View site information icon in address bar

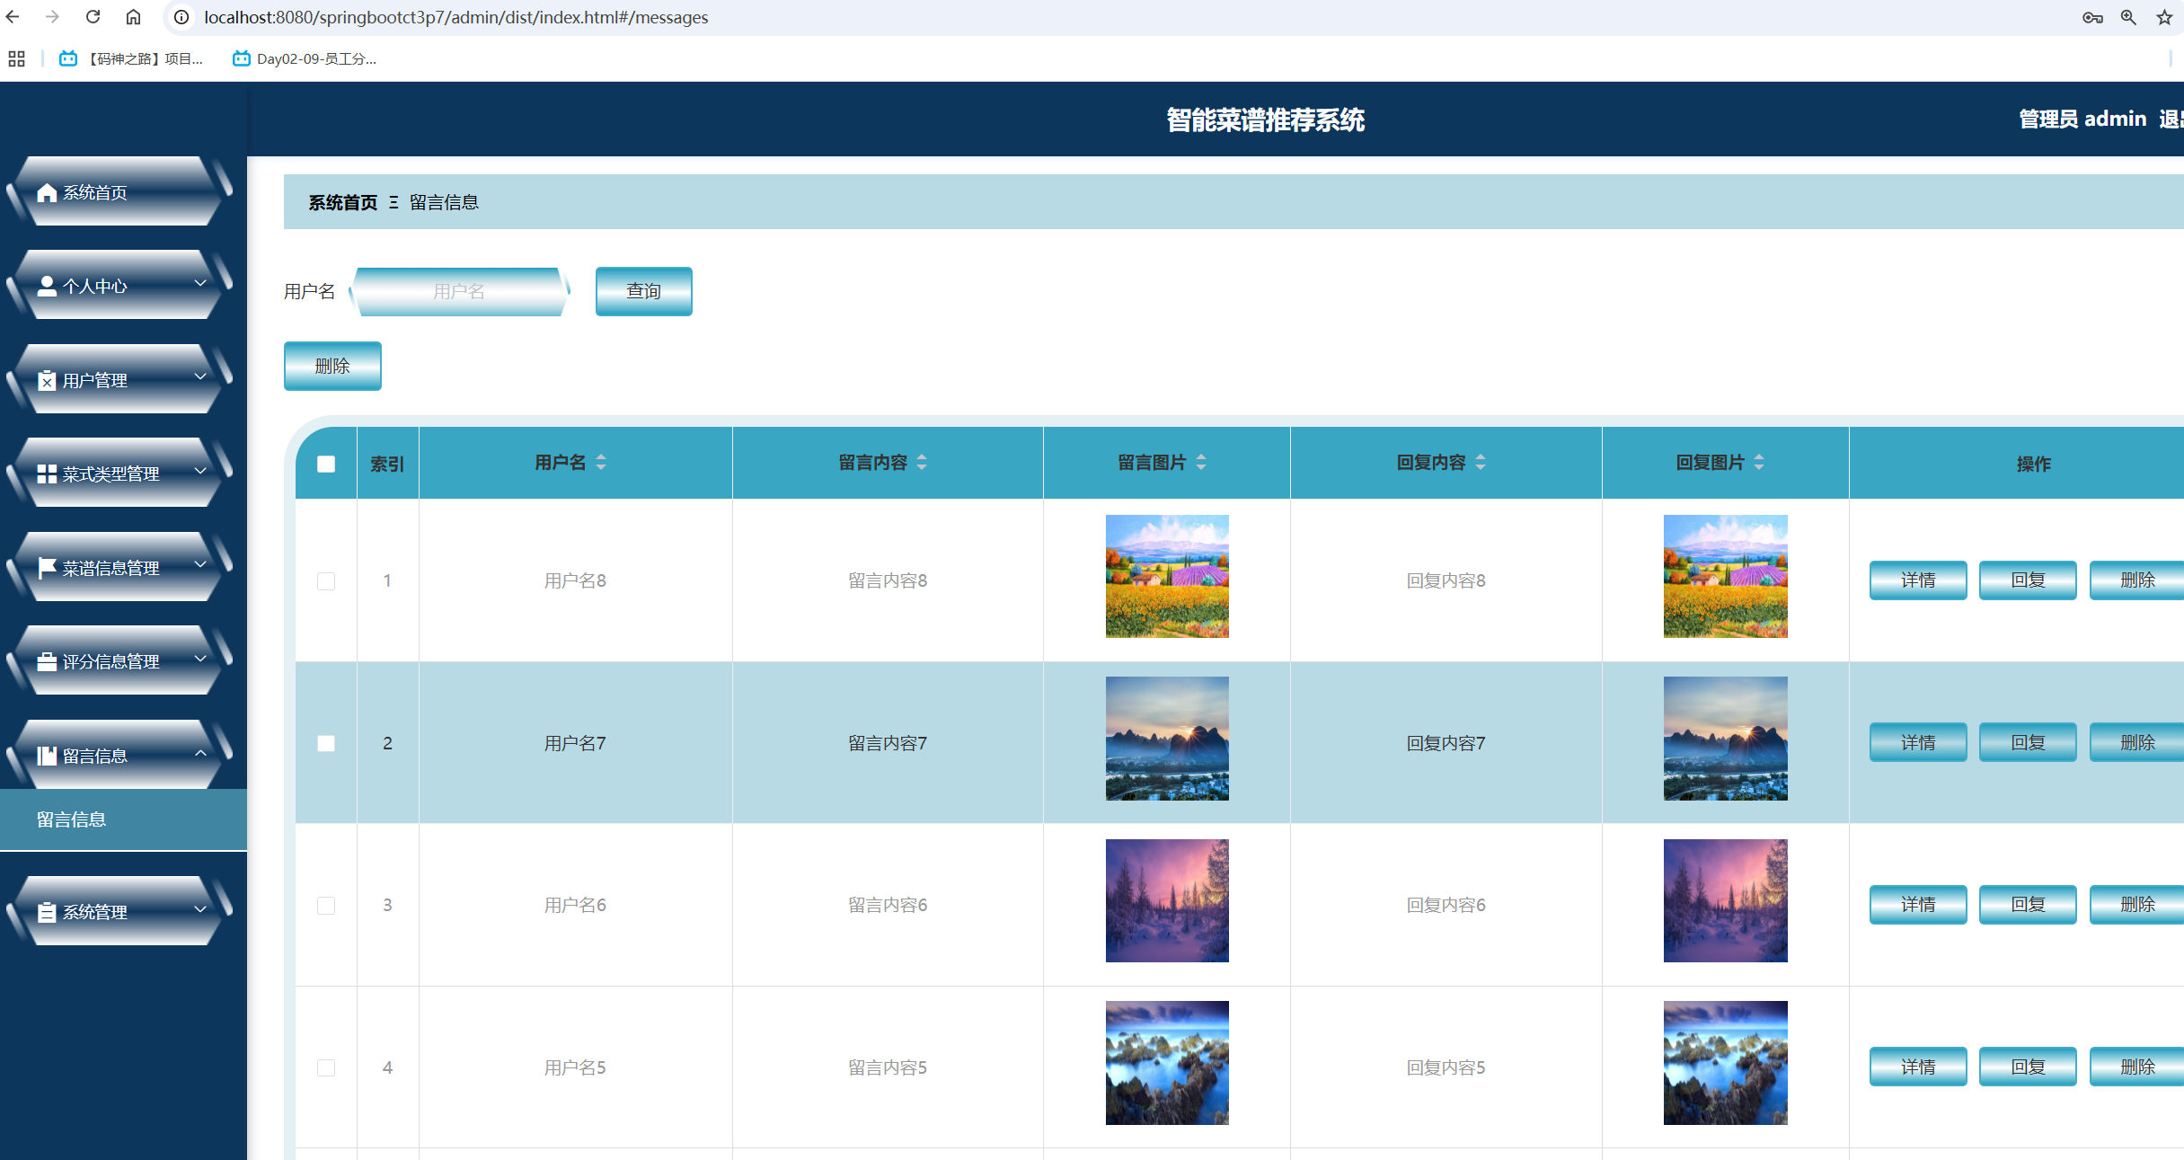181,17
